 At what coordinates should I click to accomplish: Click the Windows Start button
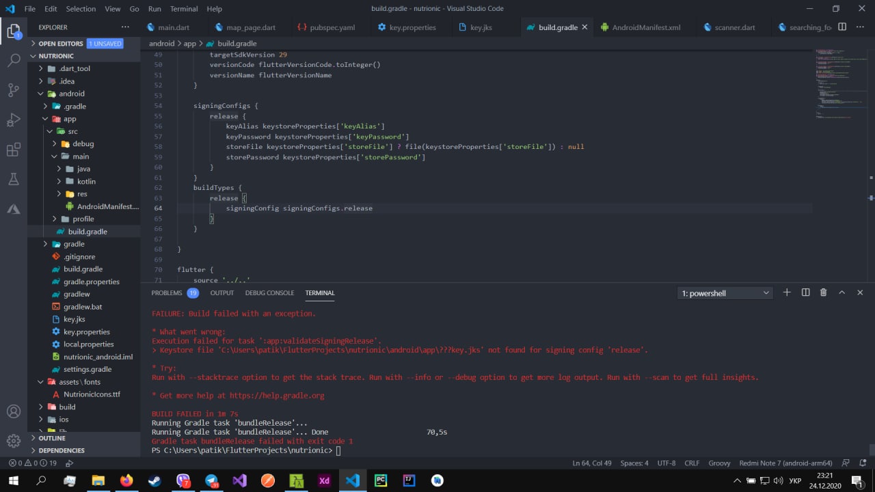tap(13, 480)
